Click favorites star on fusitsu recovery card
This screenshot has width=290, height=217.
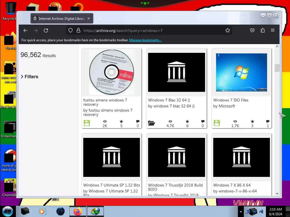point(121,121)
